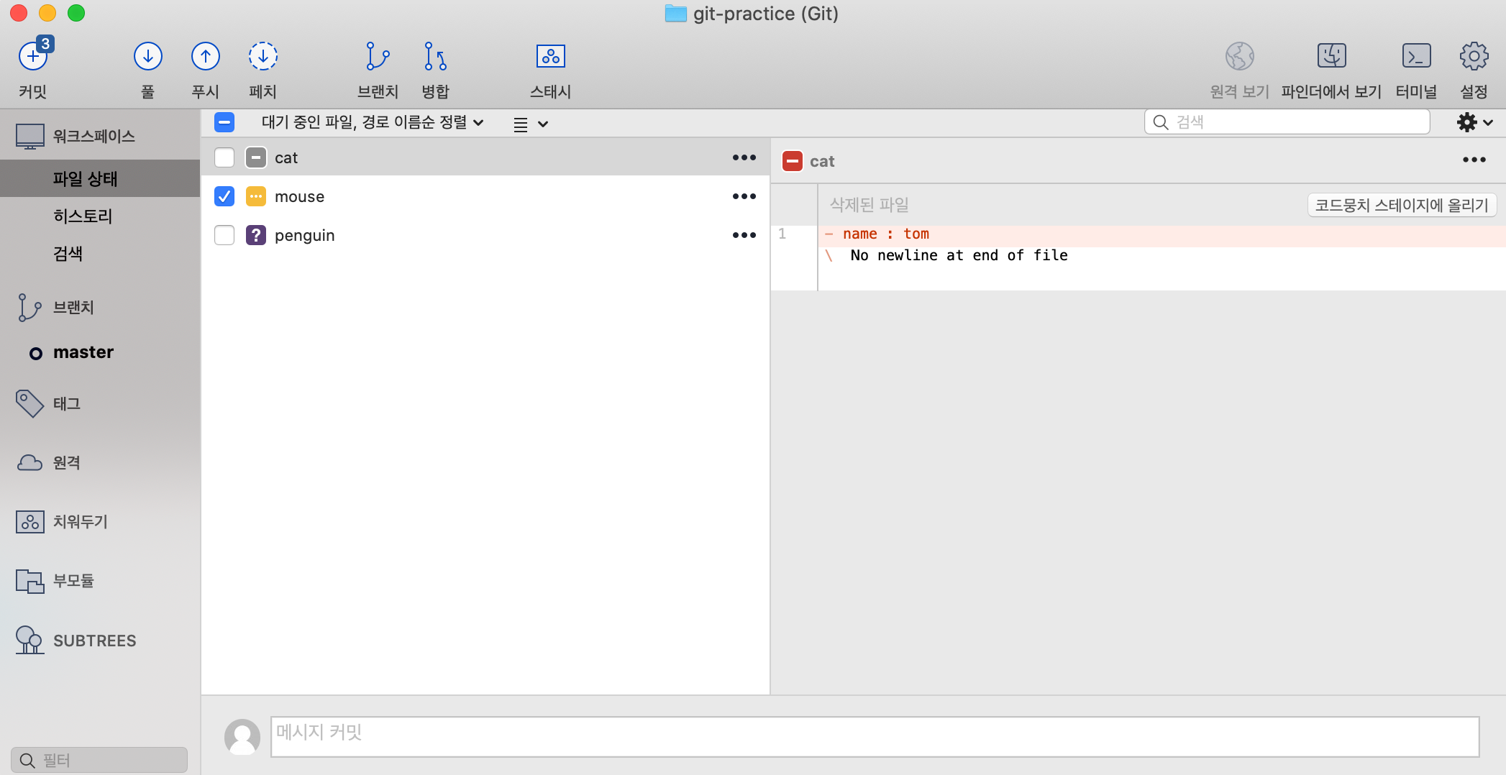This screenshot has width=1506, height=775.
Task: Click the 검색 search field at top
Action: (x=1287, y=122)
